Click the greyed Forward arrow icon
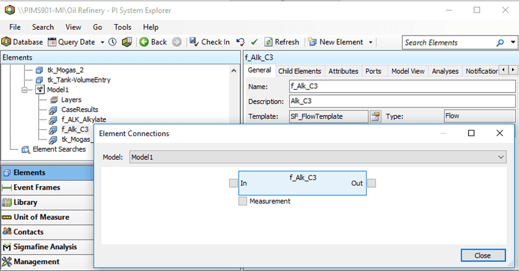The height and width of the screenshot is (271, 519). [x=177, y=42]
